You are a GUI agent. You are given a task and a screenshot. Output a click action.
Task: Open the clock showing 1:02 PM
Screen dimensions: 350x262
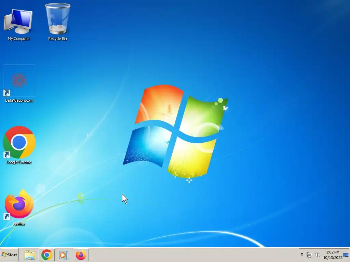[x=333, y=254]
